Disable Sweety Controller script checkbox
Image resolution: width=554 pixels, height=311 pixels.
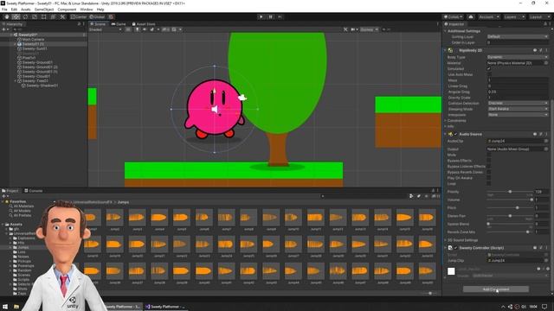click(456, 248)
